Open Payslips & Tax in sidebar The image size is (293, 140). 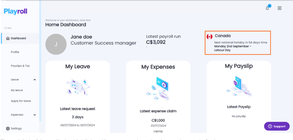(x=20, y=66)
